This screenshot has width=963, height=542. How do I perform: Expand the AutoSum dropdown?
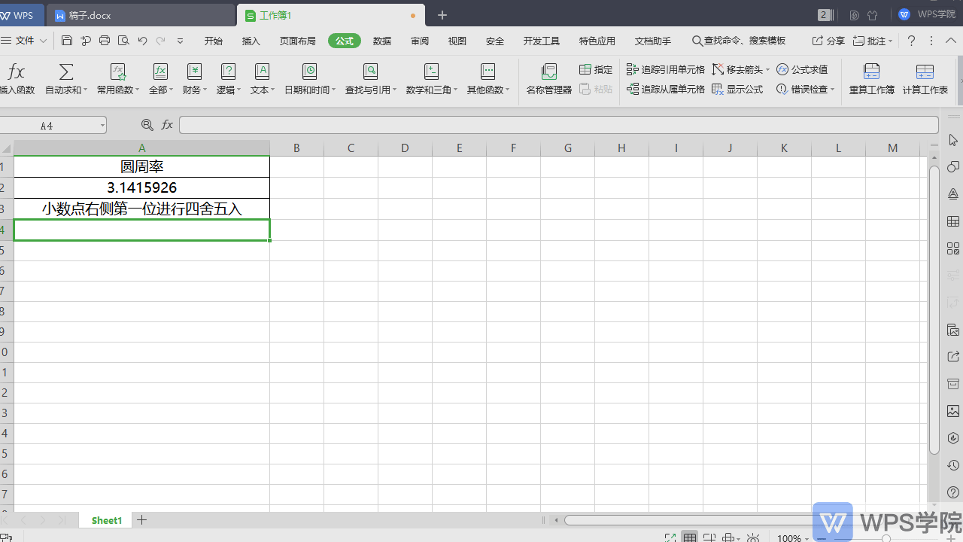[x=85, y=90]
